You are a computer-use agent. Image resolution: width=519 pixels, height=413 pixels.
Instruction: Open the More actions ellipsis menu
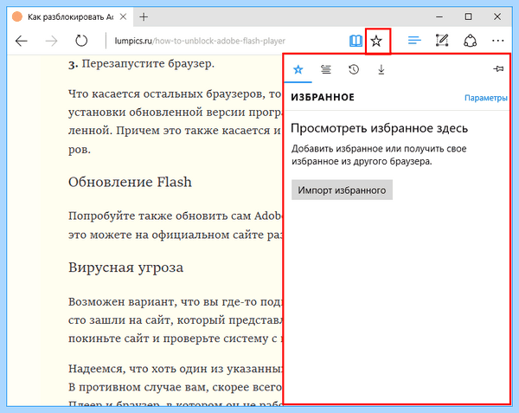pos(497,41)
